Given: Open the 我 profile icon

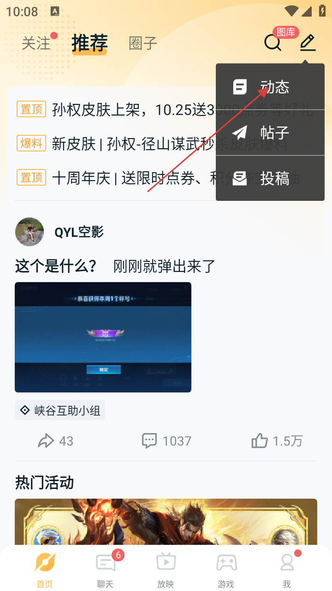Looking at the screenshot, I should tap(287, 562).
